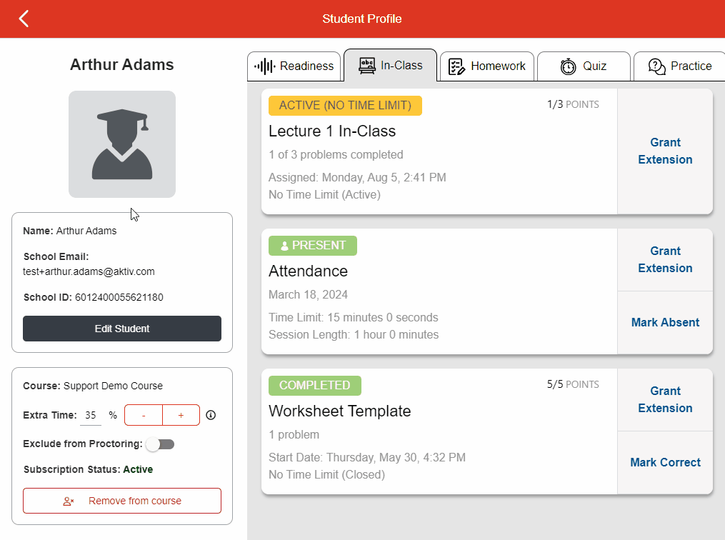The height and width of the screenshot is (540, 725).
Task: Go back using the header arrow
Action: [x=24, y=19]
